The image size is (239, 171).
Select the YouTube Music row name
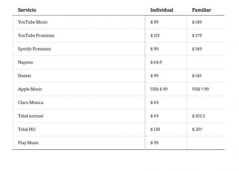tap(33, 22)
